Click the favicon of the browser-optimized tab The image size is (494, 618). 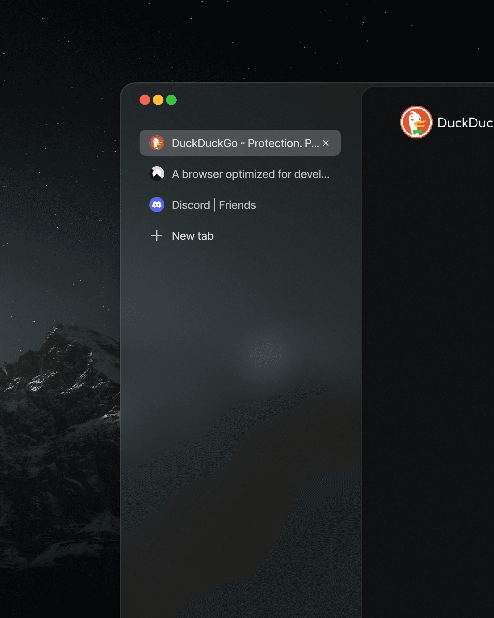(x=157, y=174)
